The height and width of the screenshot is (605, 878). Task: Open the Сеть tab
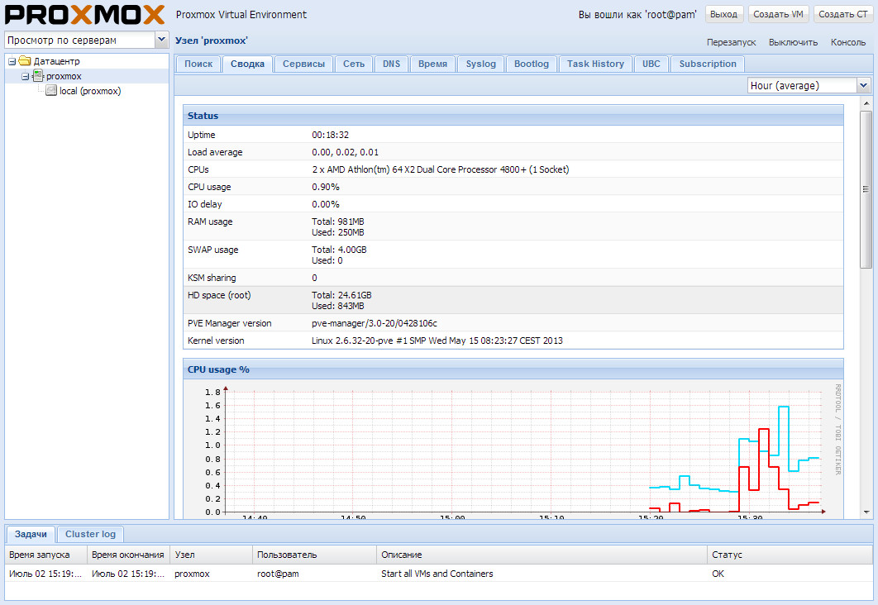tap(354, 64)
